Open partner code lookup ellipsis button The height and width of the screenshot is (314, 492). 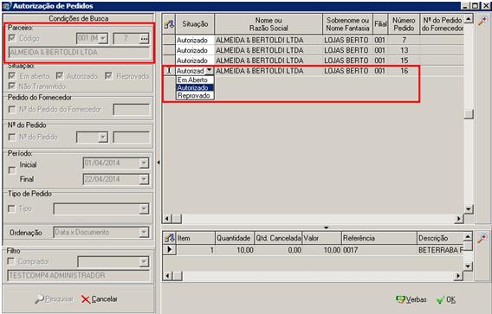(144, 39)
